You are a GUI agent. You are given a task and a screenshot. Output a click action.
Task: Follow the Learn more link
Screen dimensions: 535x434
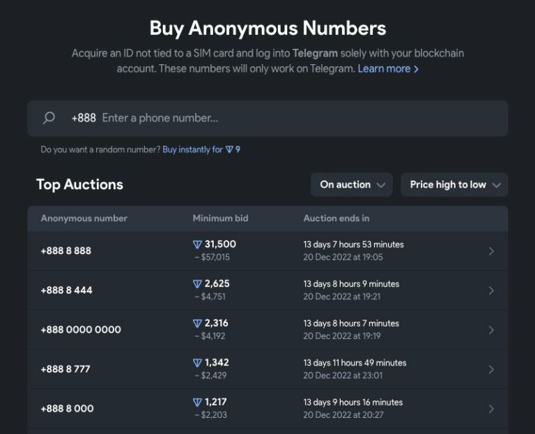tap(388, 68)
